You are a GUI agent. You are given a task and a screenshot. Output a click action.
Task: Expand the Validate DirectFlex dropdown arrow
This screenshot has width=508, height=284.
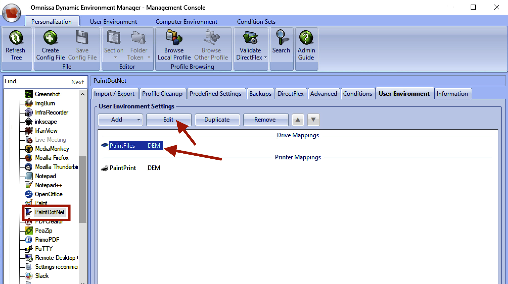pos(266,58)
